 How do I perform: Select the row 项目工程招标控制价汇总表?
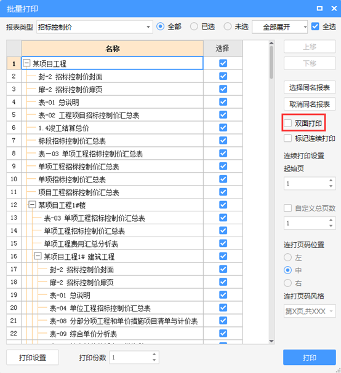pyautogui.click(x=113, y=192)
